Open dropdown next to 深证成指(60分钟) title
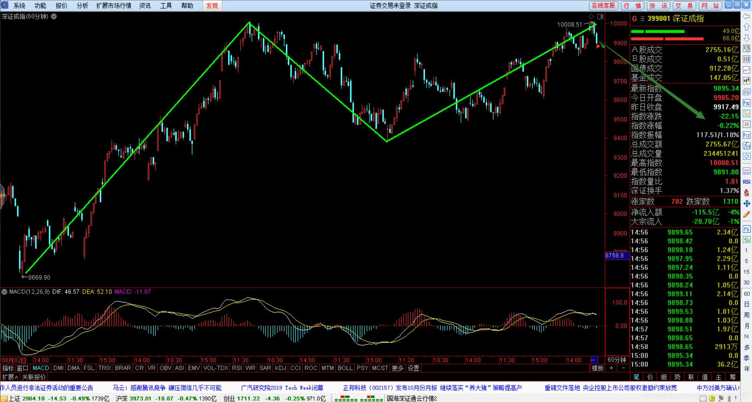The image size is (752, 402). [54, 16]
